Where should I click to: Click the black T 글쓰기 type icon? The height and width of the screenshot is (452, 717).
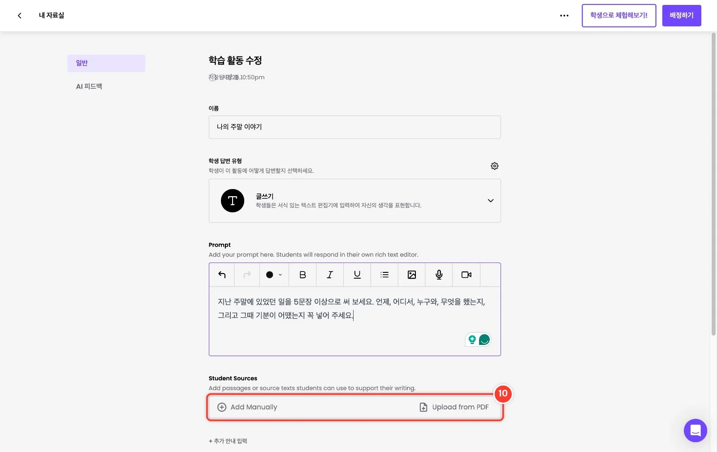coord(233,201)
